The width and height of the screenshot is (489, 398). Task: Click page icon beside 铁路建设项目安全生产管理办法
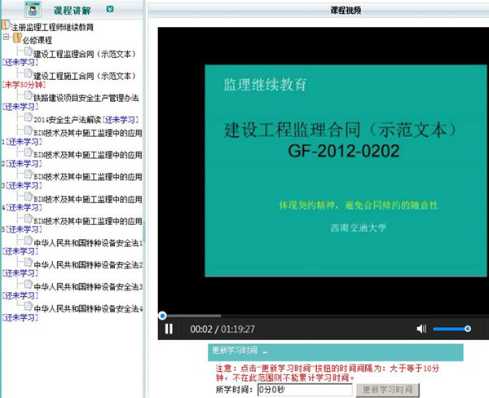pyautogui.click(x=29, y=95)
